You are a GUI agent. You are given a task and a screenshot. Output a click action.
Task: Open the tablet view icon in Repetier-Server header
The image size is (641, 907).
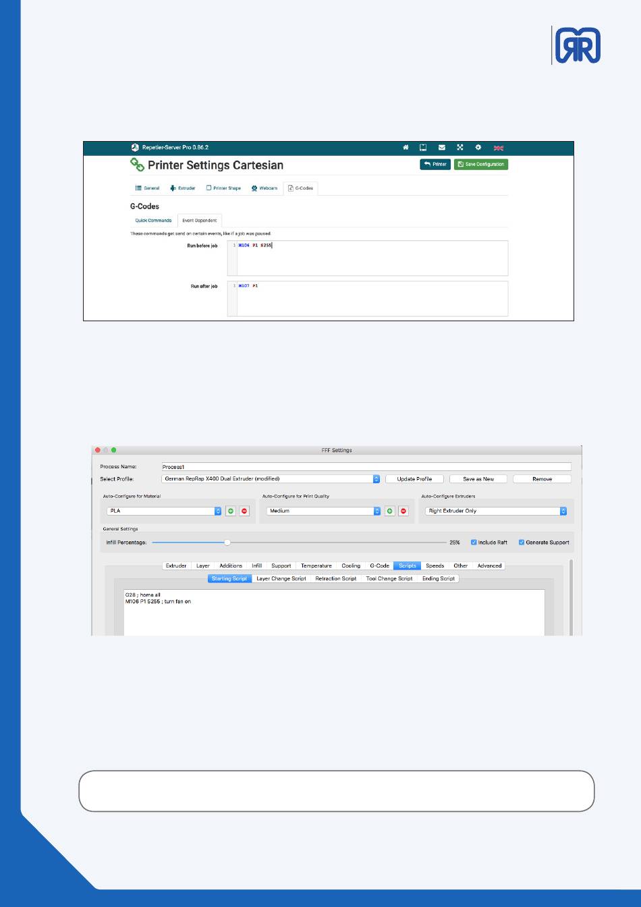tap(424, 147)
